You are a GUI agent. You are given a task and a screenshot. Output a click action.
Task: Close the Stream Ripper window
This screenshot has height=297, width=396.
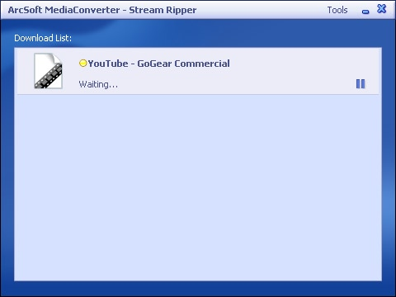382,9
